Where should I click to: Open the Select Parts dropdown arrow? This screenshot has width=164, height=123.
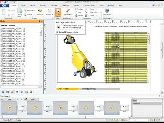100,12
